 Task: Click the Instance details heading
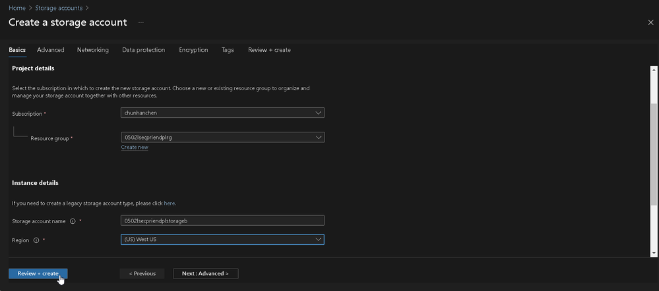(36, 183)
